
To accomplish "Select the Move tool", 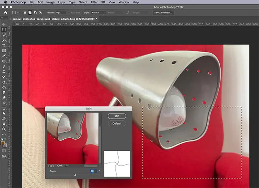I will click(x=4, y=24).
